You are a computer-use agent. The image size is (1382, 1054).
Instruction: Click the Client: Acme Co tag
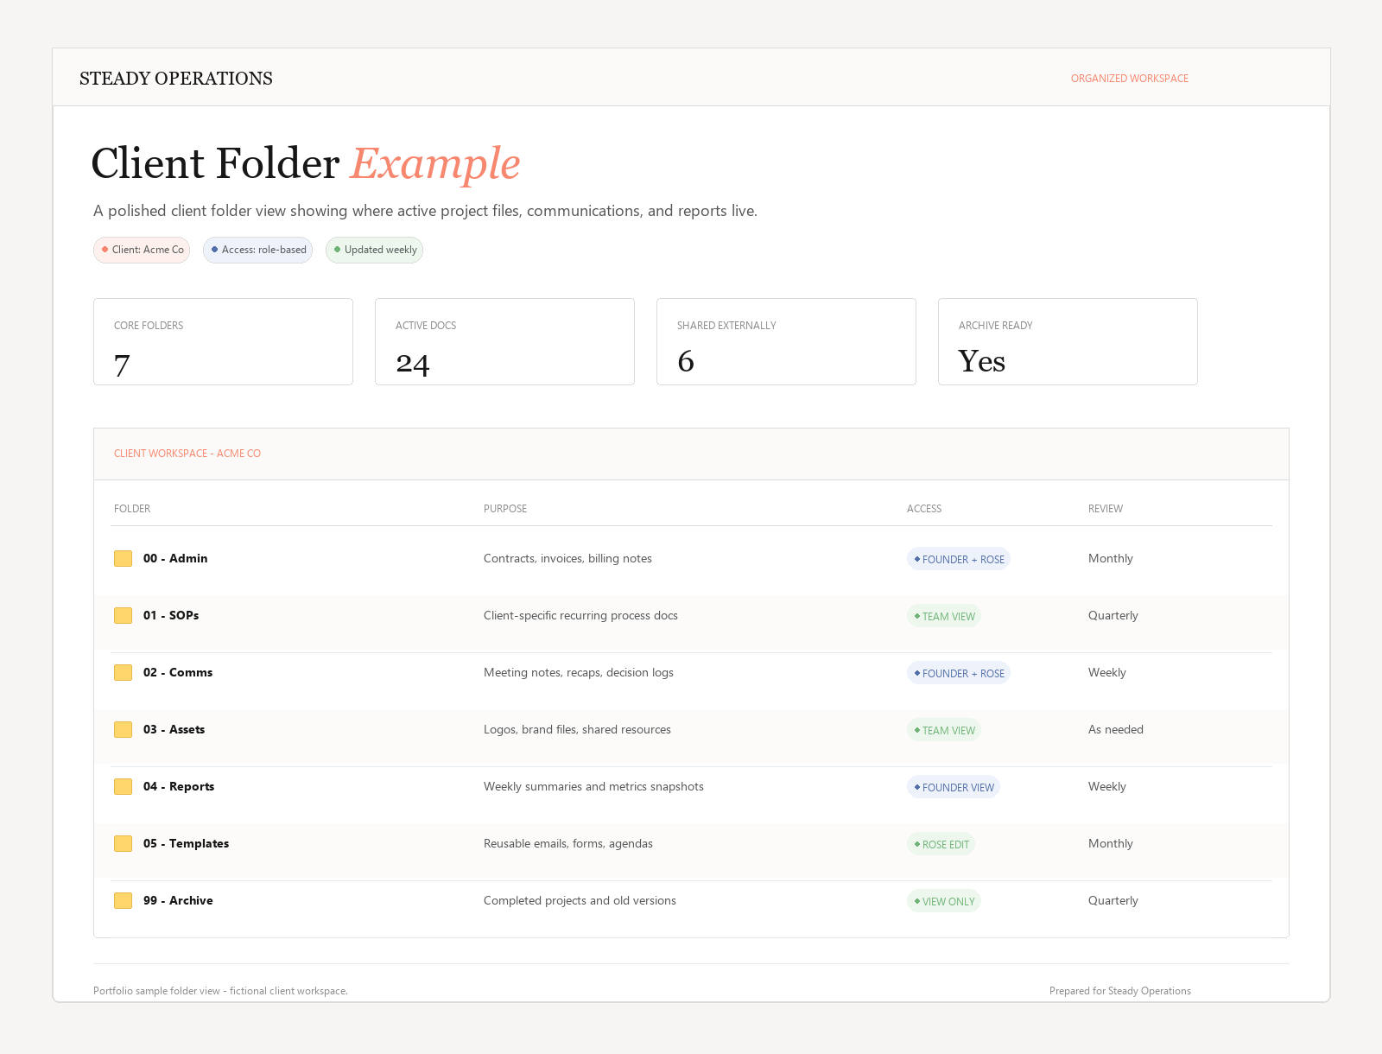pos(142,250)
